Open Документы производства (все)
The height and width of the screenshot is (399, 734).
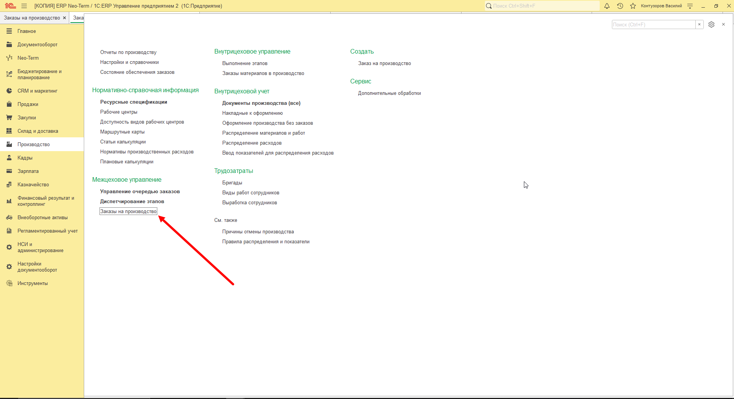tap(261, 103)
